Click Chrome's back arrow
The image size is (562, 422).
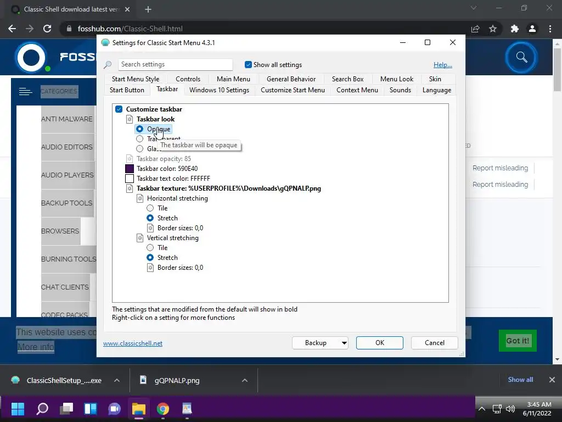12,29
